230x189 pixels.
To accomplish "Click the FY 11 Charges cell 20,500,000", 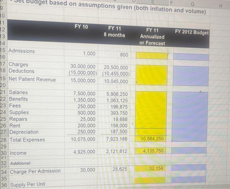I will pos(116,68).
